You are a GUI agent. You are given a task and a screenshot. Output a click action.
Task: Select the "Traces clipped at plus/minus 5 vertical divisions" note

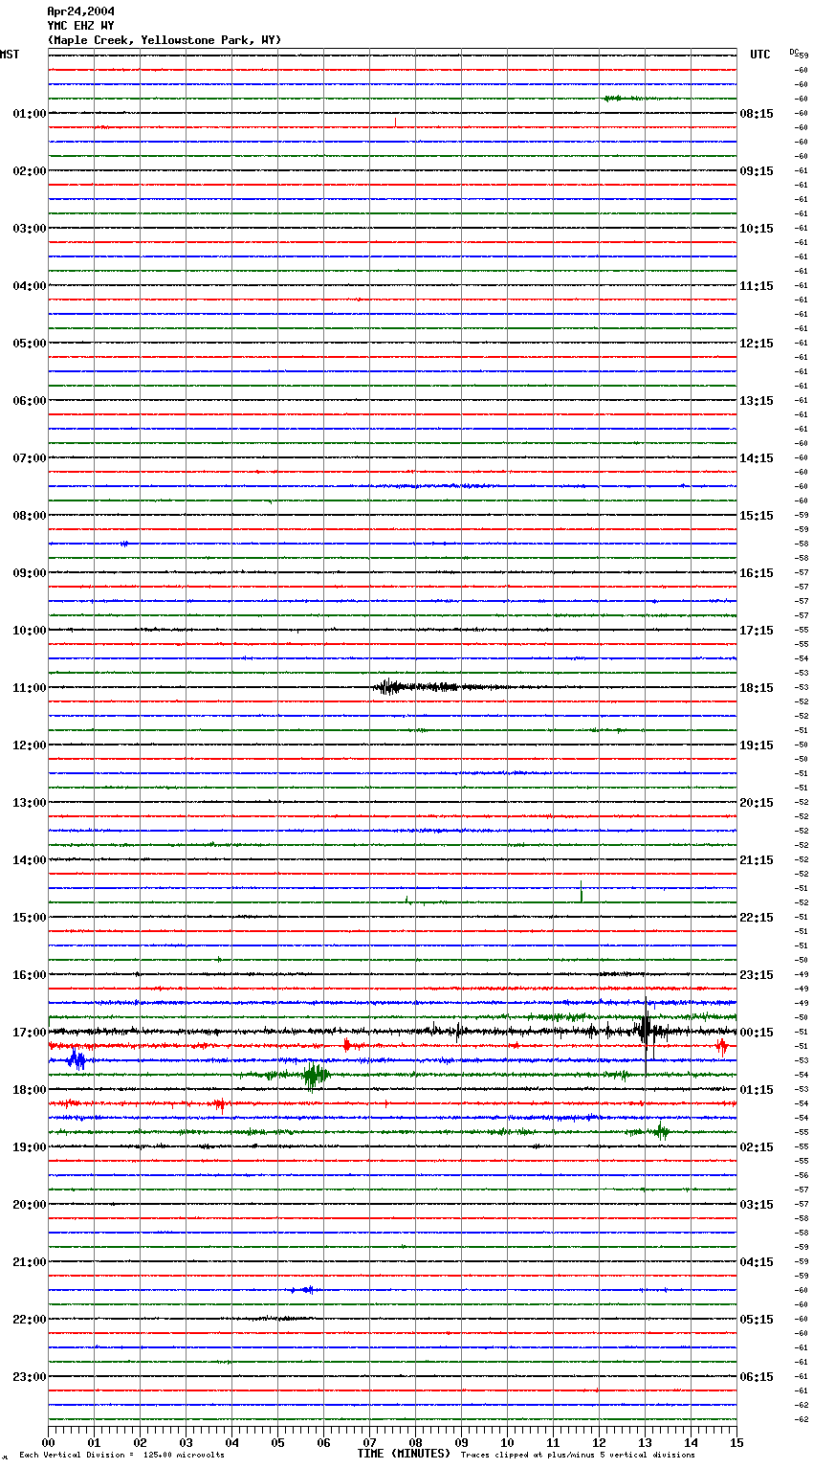click(x=578, y=1455)
